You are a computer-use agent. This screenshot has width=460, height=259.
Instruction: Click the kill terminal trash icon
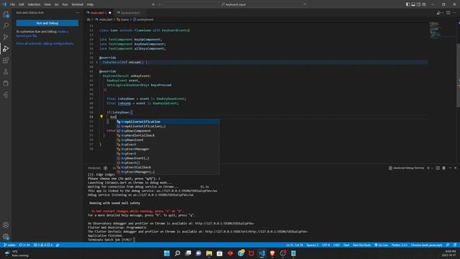[x=444, y=168]
